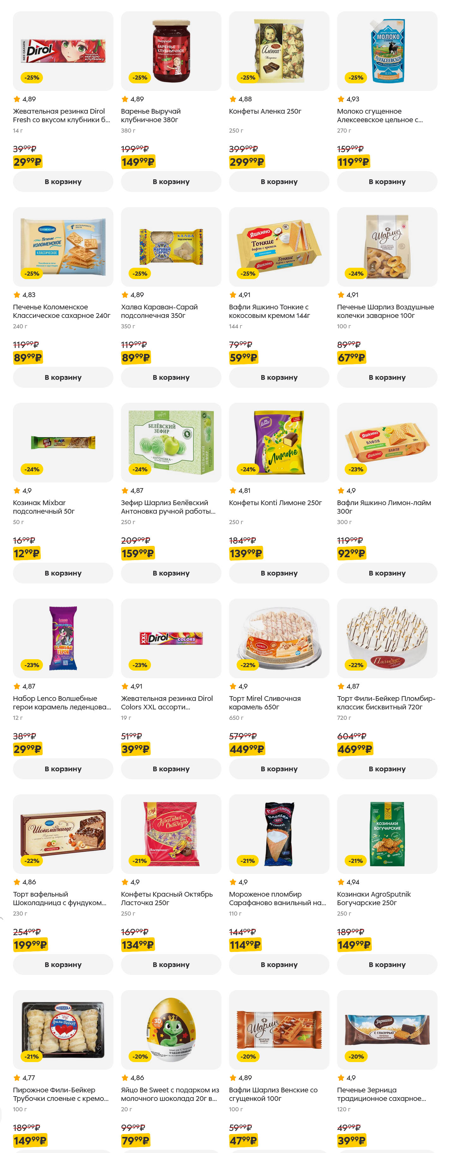Add Dirol Fresh strawberry gum to cart
Screen dimensions: 453x1153
pyautogui.click(x=63, y=182)
